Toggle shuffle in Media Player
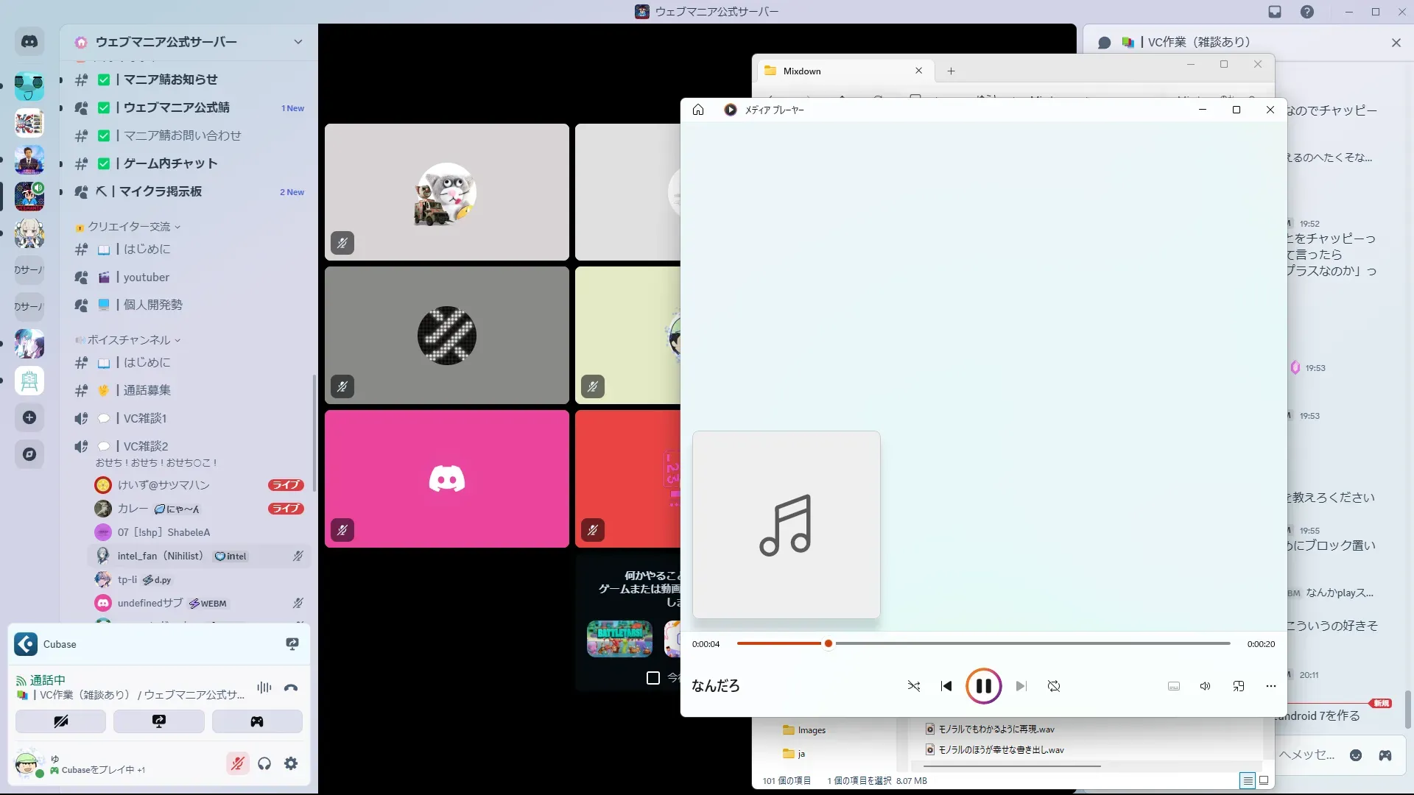 (914, 686)
